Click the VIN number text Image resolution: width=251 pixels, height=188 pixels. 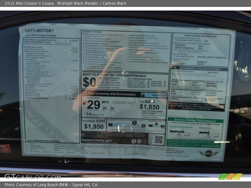pos(43,141)
